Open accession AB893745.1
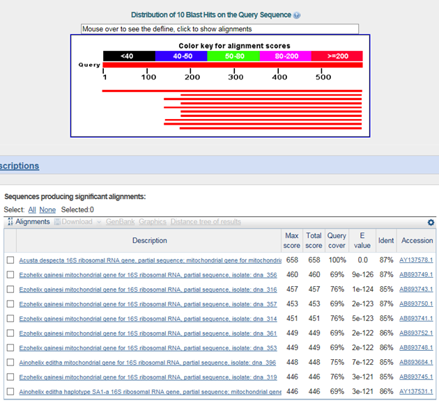 point(416,377)
